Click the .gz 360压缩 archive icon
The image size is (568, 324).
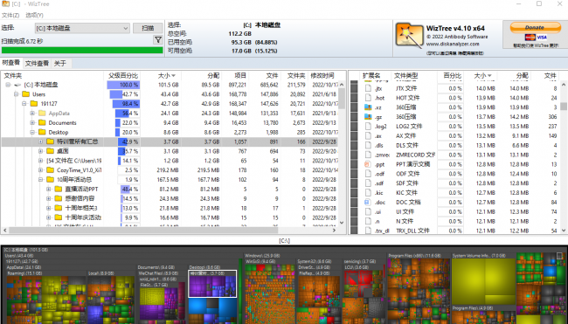tap(368, 117)
